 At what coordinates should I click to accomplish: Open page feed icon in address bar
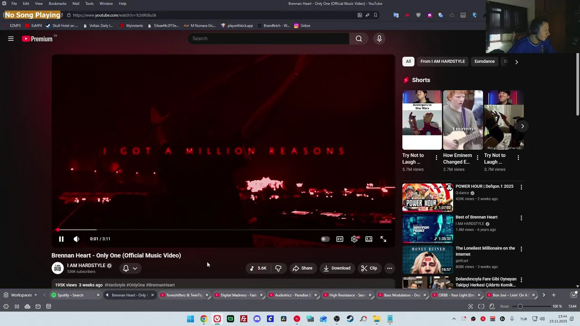click(x=360, y=15)
